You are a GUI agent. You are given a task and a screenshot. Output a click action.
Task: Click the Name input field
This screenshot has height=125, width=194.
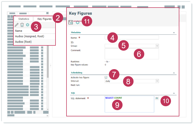(132, 38)
